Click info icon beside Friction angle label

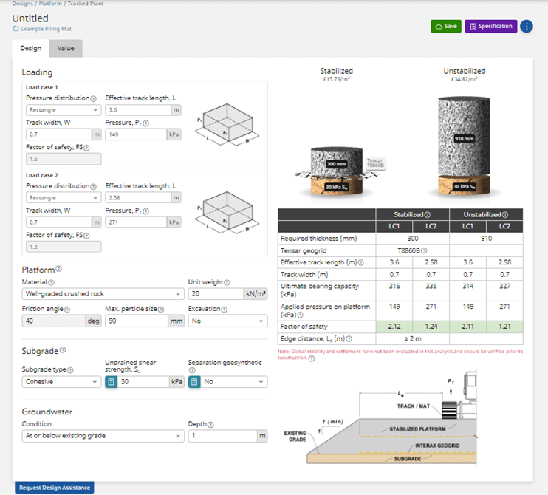coord(69,308)
